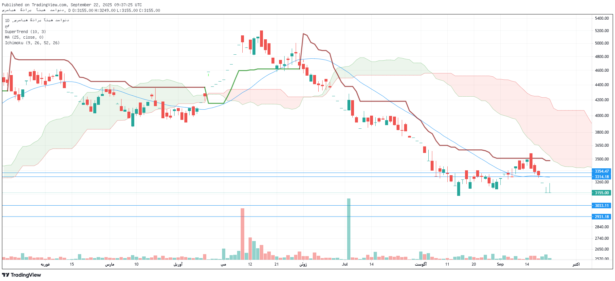
Task: Click the فوریه label on time axis
Action: pos(45,264)
